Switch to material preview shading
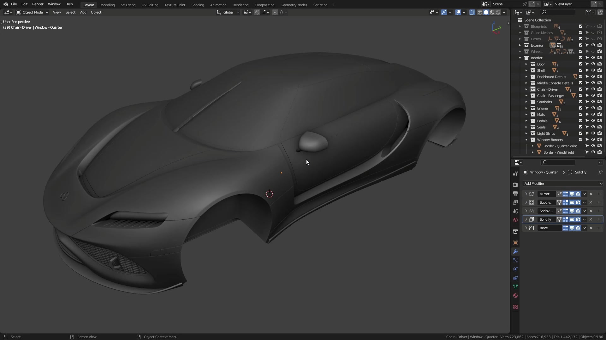 click(x=492, y=12)
